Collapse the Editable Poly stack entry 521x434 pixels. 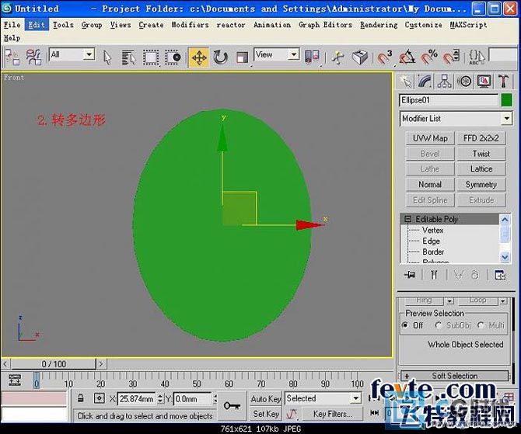coord(407,219)
